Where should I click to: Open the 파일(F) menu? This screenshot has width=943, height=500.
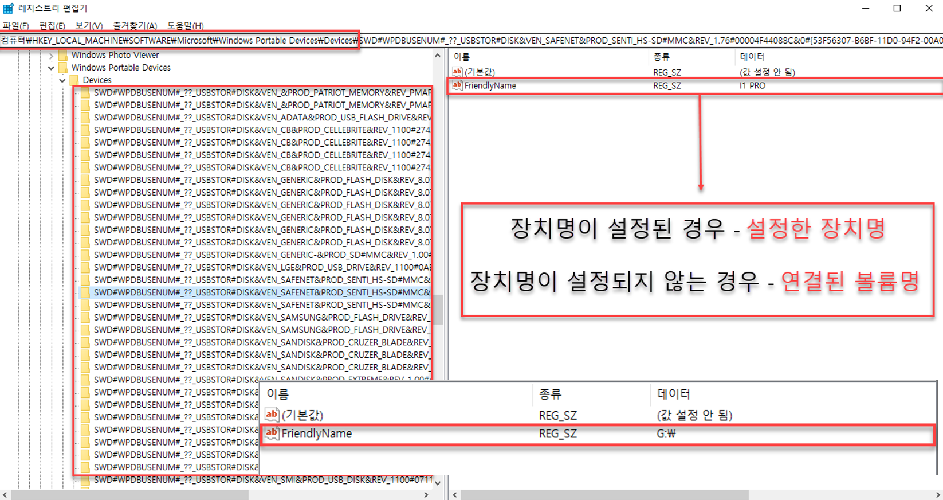tap(15, 26)
